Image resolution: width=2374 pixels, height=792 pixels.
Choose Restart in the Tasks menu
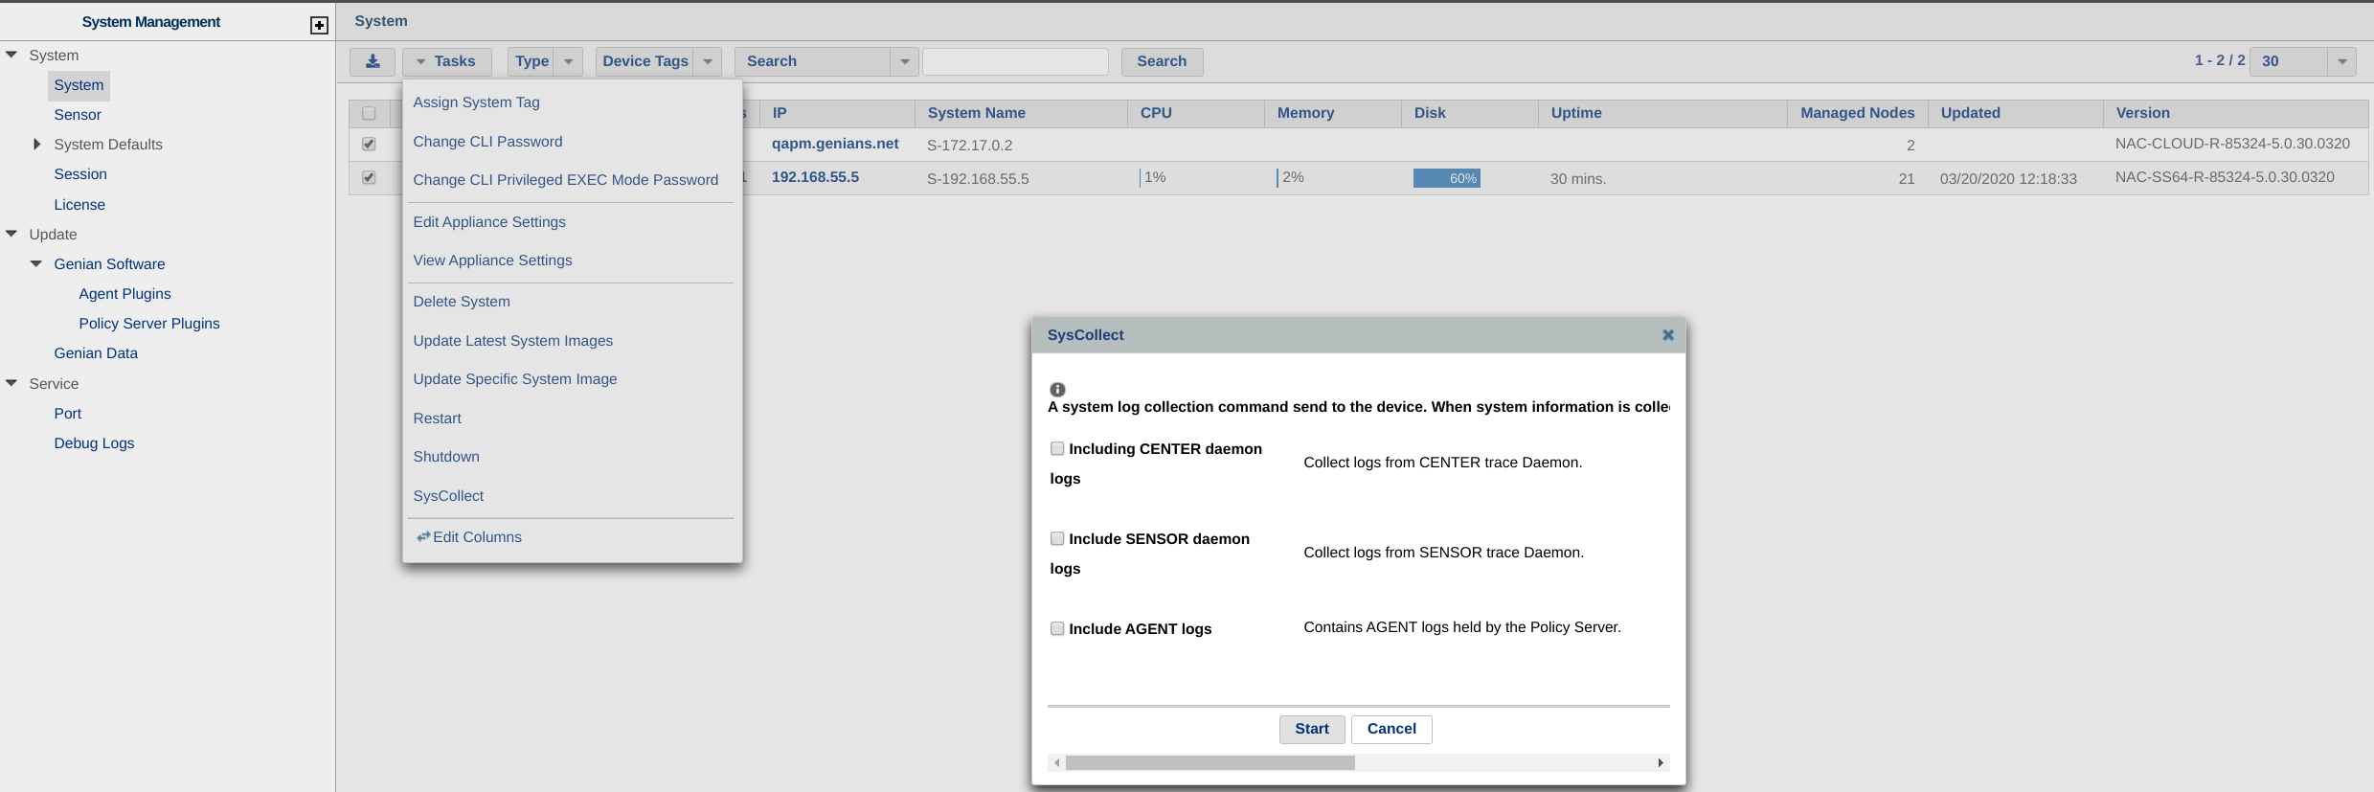click(437, 419)
